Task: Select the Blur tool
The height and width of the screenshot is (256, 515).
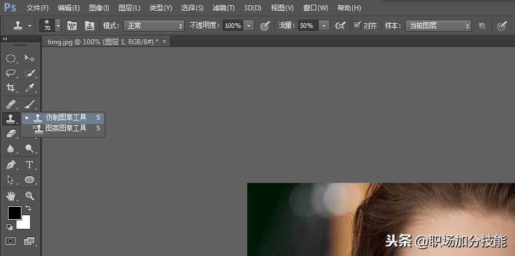Action: point(11,148)
